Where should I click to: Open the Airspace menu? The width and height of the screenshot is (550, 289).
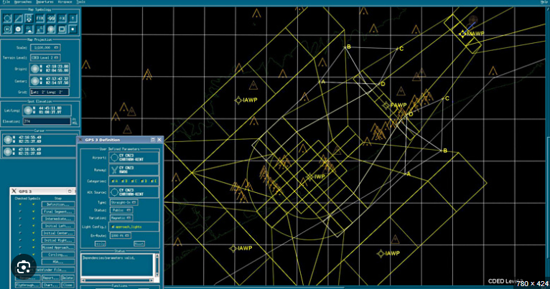[x=65, y=1]
